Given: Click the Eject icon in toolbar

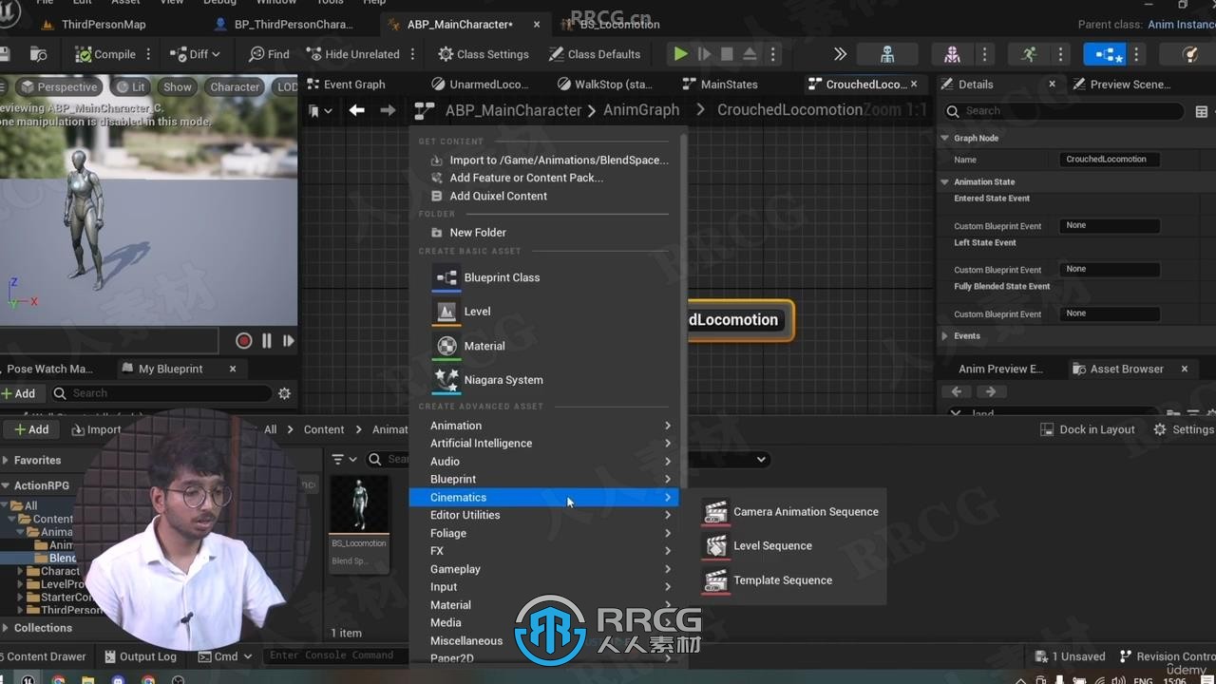Looking at the screenshot, I should coord(750,54).
